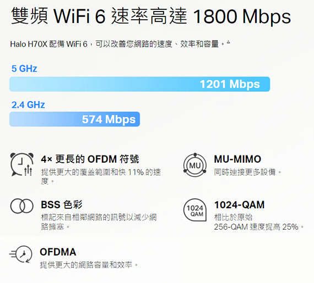
Task: Click the OFDMA heading text
Action: [x=58, y=252]
